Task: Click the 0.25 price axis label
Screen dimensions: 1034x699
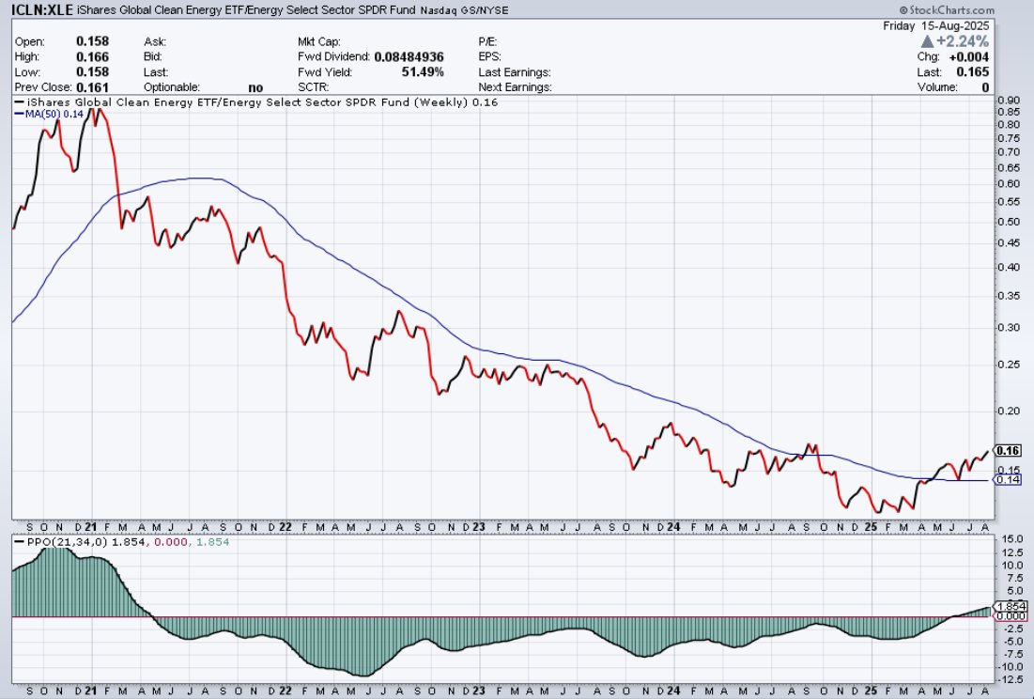Action: [1009, 365]
